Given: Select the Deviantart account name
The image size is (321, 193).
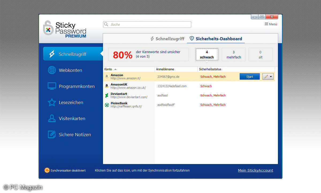Looking at the screenshot, I should [x=119, y=94].
